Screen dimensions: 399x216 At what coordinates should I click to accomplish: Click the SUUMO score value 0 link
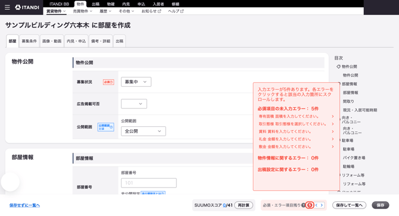(224, 205)
